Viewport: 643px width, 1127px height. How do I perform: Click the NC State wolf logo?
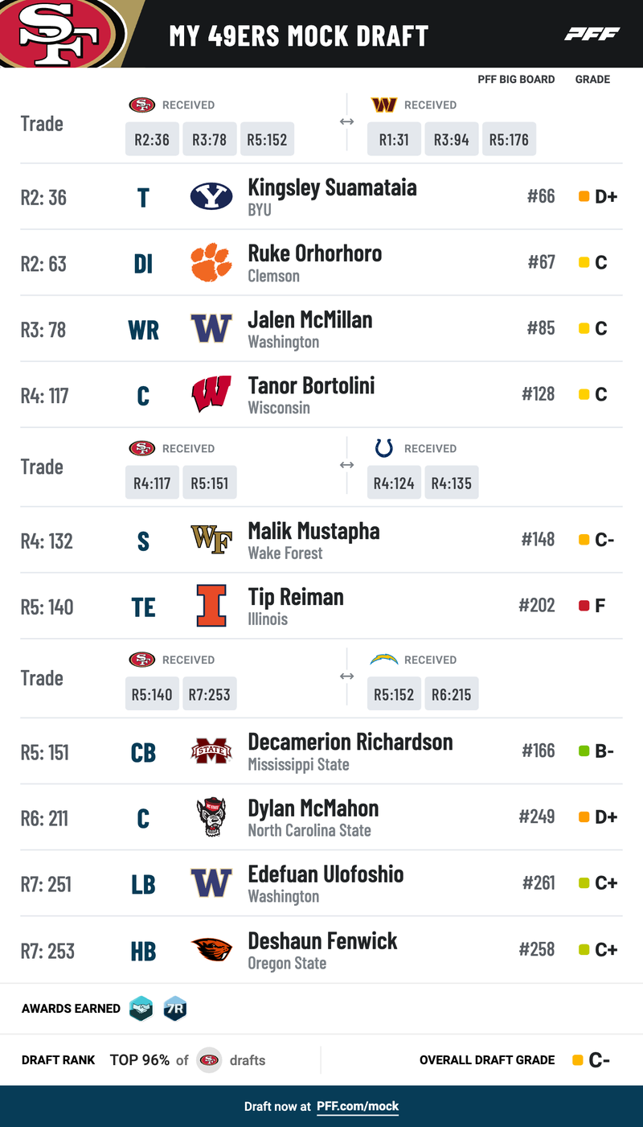(x=211, y=818)
